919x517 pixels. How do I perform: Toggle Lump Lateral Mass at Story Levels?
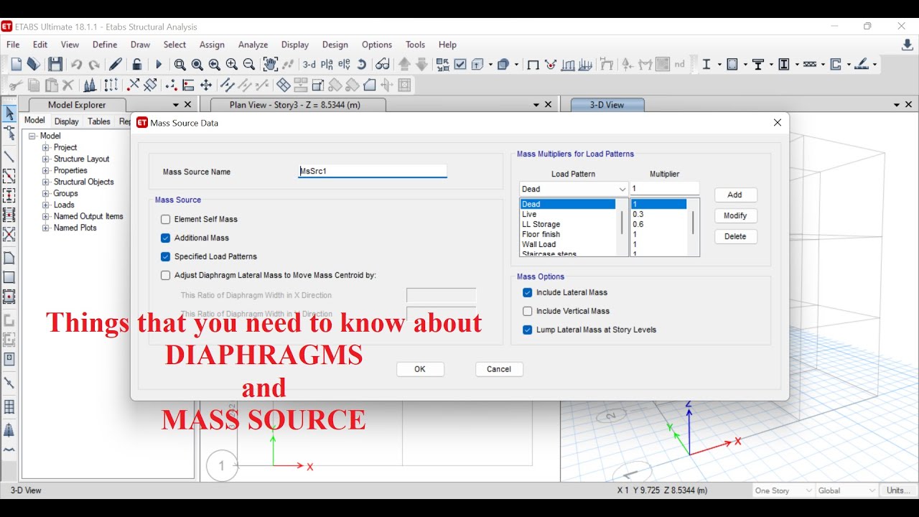[528, 330]
